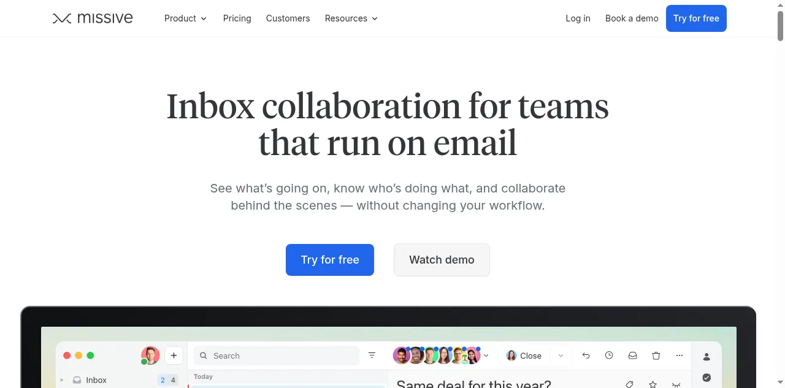
Task: Click the header Try for free button
Action: (x=696, y=18)
